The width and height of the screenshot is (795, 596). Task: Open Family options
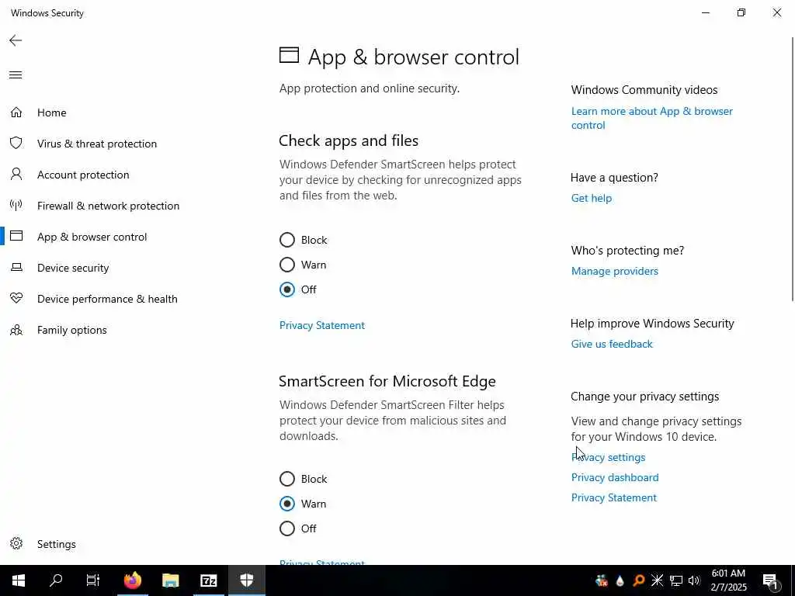72,330
